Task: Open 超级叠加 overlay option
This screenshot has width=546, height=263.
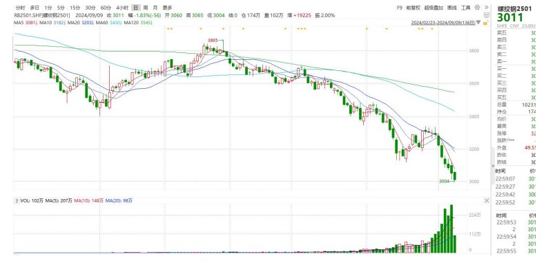Action: pos(434,8)
